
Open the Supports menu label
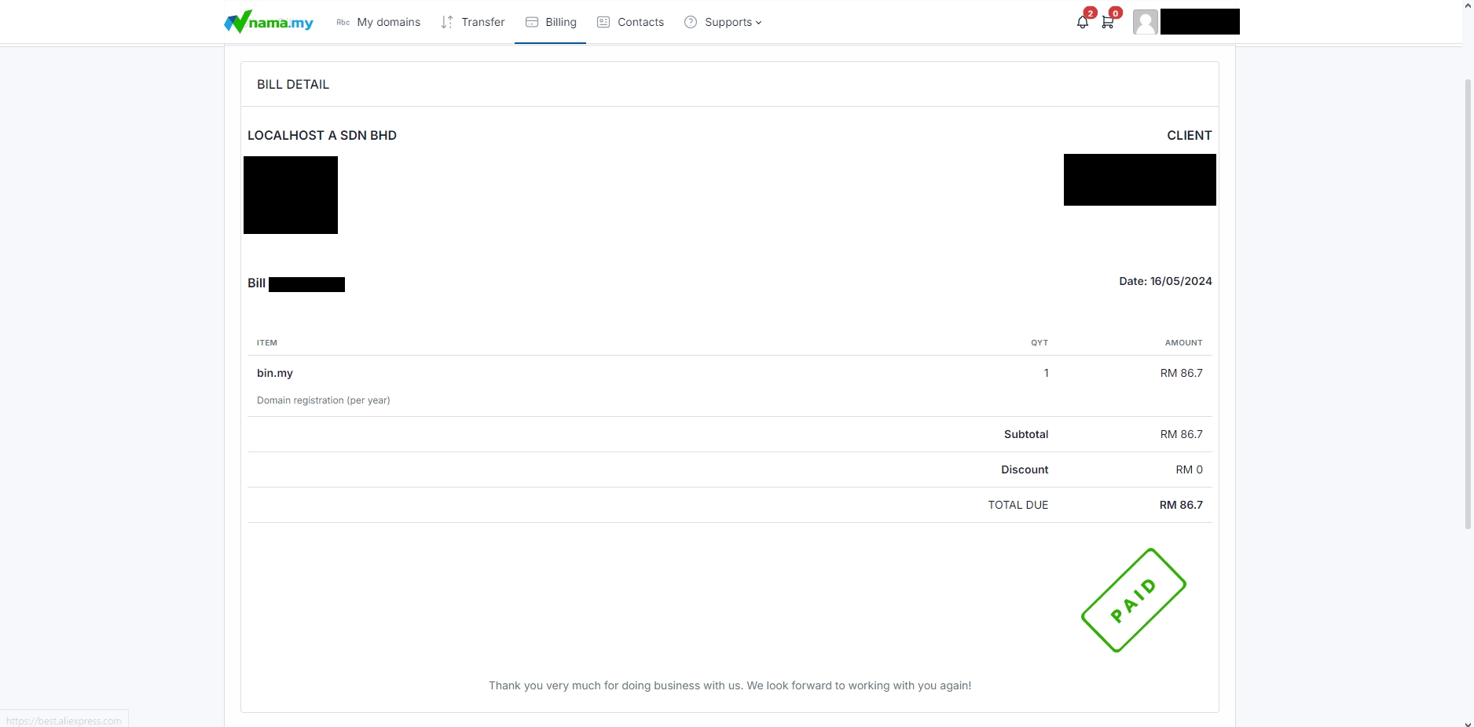[728, 22]
